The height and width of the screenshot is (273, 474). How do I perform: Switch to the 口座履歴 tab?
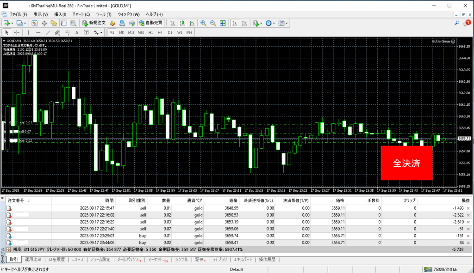pyautogui.click(x=56, y=260)
